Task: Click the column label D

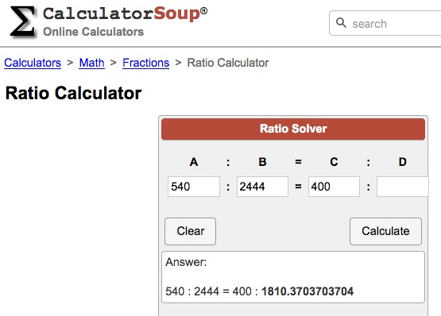Action: pyautogui.click(x=403, y=162)
